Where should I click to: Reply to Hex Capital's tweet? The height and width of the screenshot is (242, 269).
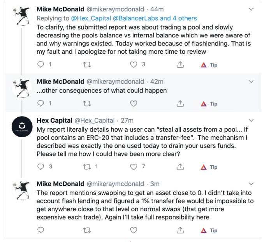pyautogui.click(x=40, y=167)
